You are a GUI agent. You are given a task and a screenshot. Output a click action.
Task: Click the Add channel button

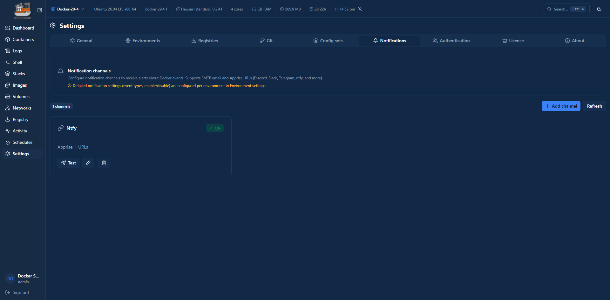[x=561, y=106]
